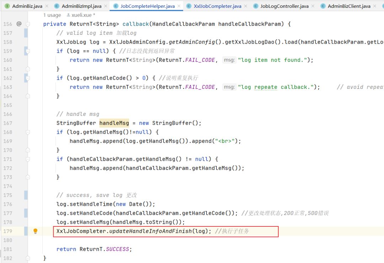This screenshot has width=384, height=263.
Task: Click the '// handle msg' comment
Action: (78, 114)
